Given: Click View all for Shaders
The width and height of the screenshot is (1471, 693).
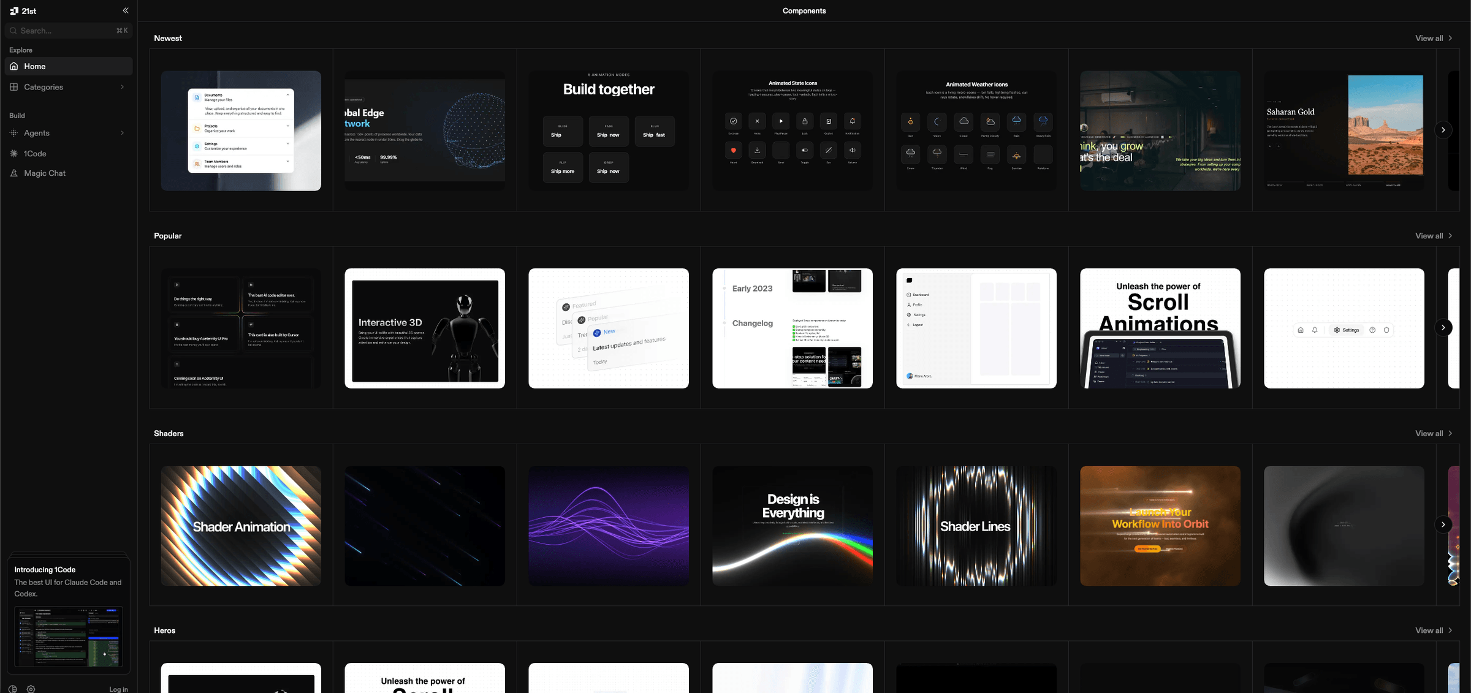Looking at the screenshot, I should [1434, 433].
